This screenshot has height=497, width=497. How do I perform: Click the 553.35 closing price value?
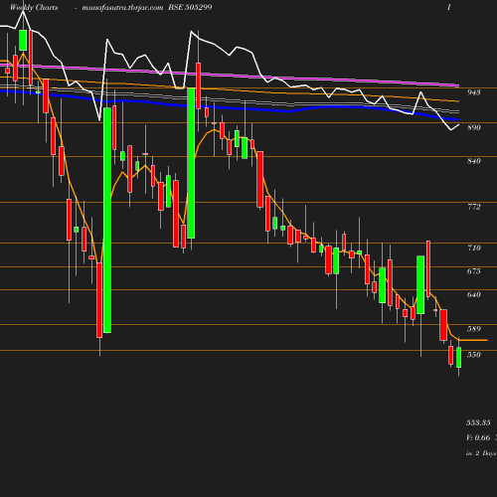[478, 422]
